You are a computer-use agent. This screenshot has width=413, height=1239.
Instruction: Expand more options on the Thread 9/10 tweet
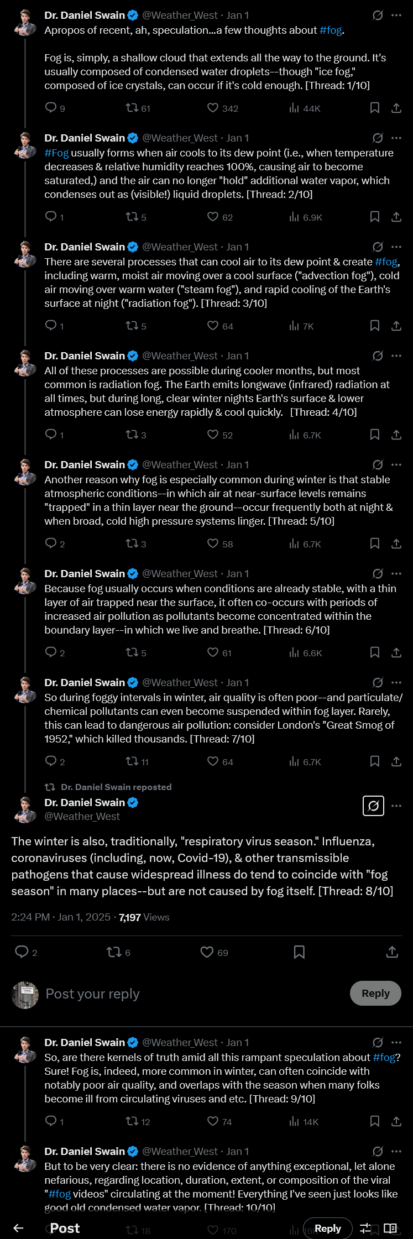coord(396,1042)
